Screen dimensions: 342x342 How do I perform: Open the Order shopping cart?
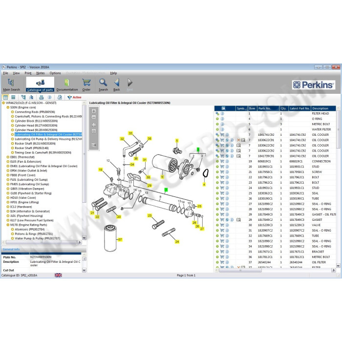(x=86, y=85)
